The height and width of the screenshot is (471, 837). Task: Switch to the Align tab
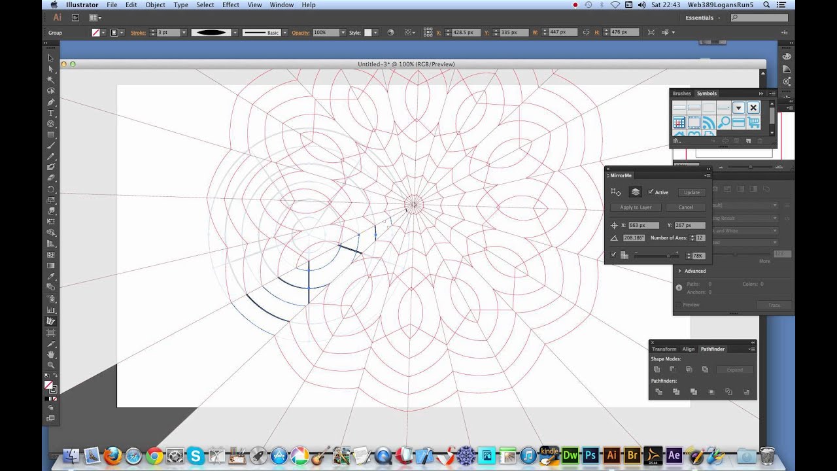[x=689, y=349]
